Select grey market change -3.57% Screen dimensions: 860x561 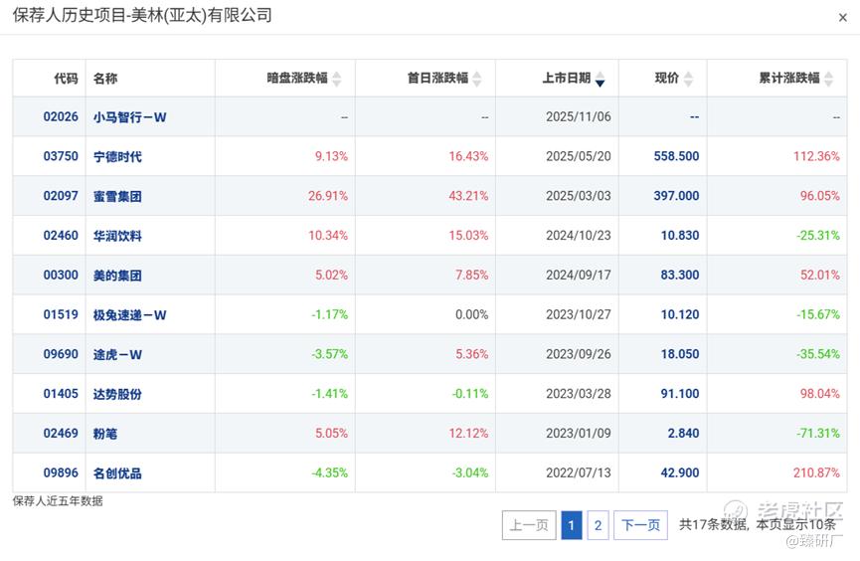point(330,354)
